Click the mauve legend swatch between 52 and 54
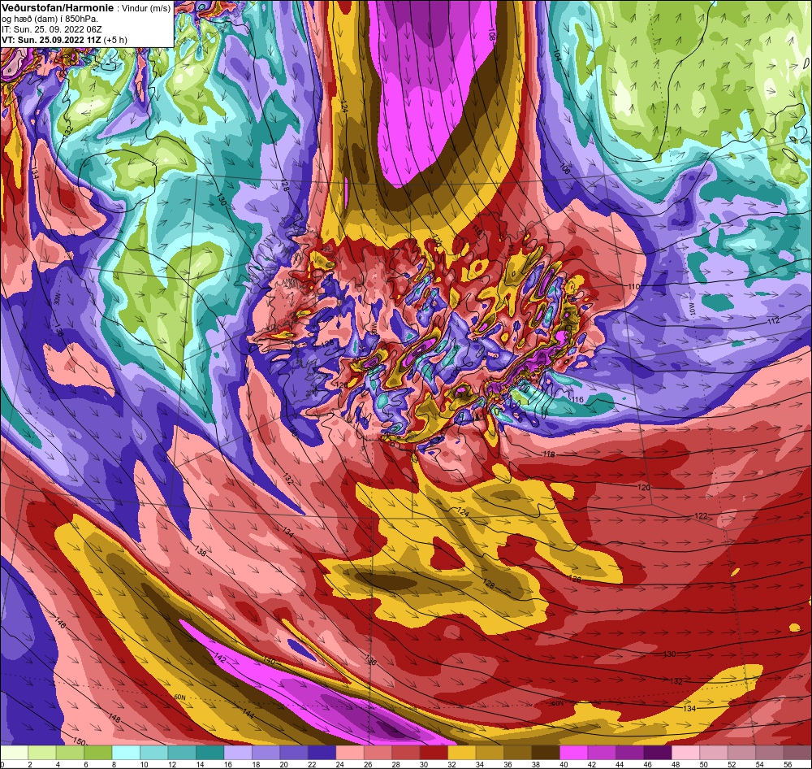This screenshot has height=769, width=812. tap(741, 753)
